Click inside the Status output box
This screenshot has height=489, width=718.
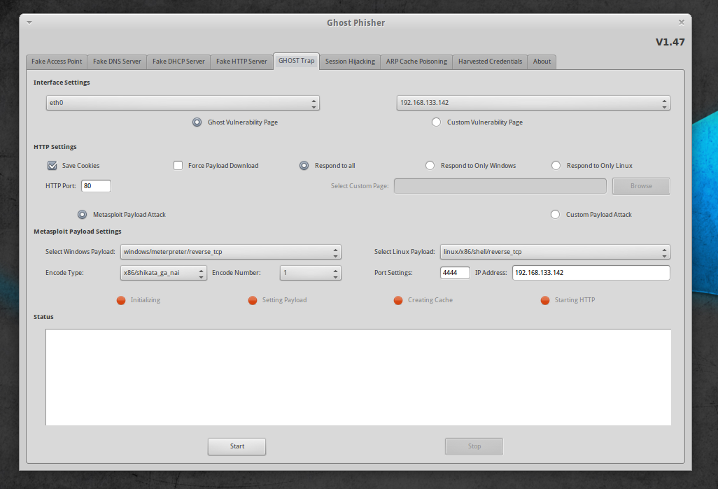coord(358,377)
